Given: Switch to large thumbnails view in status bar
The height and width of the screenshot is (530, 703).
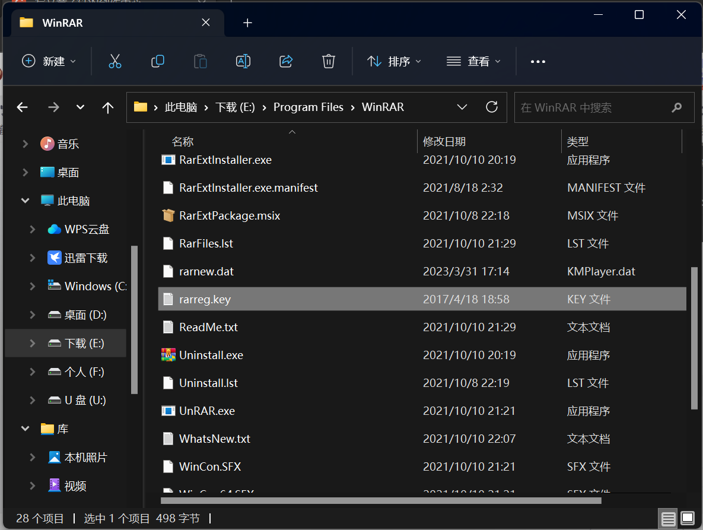Looking at the screenshot, I should (688, 518).
